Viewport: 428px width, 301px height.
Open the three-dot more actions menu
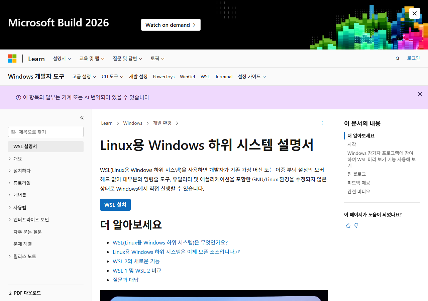click(x=322, y=123)
